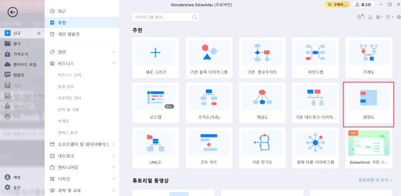The width and height of the screenshot is (401, 196).
Task: Open 간트 차트 template
Action: tap(209, 148)
